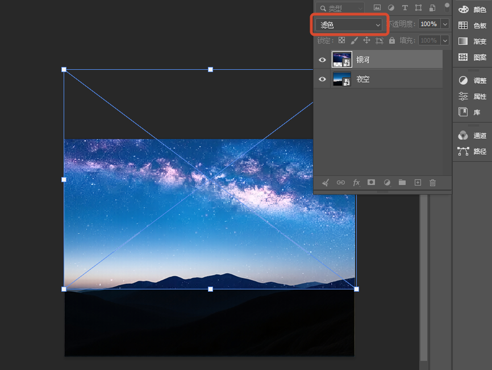This screenshot has width=492, height=370.
Task: Expand the fill slider arrow
Action: (445, 40)
